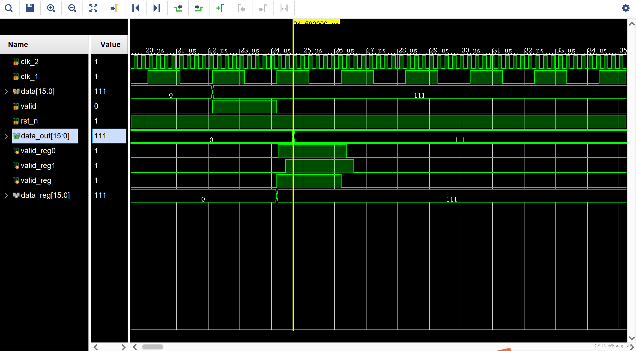Click left arrow of waveform horizontal scrollbar
The image size is (636, 351).
point(135,347)
